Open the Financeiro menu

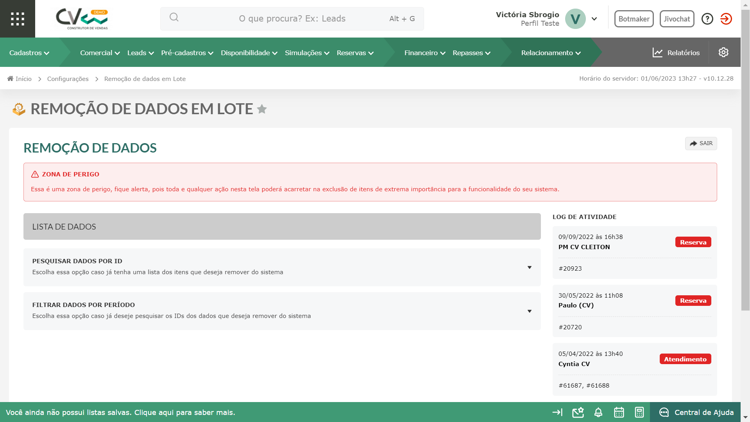click(x=425, y=53)
